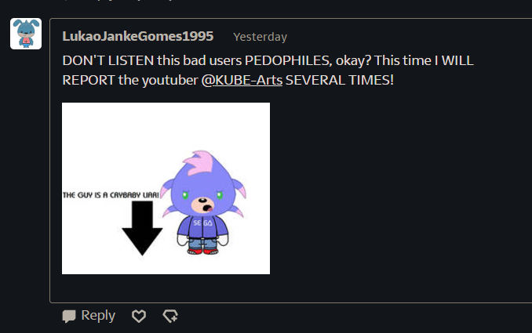Click the Reply speech bubble icon
Viewport: 532px width, 333px height.
pyautogui.click(x=69, y=316)
